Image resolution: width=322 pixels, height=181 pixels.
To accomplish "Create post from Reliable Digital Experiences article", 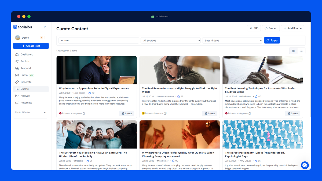I will [x=127, y=113].
